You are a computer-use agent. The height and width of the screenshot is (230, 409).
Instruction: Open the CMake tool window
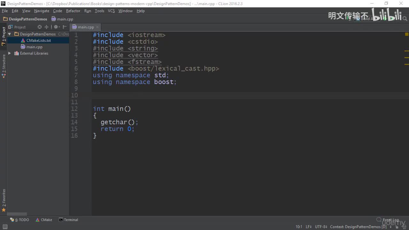(x=44, y=220)
